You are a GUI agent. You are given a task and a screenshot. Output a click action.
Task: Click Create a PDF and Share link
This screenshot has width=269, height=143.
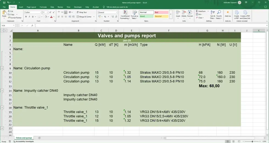point(245,15)
